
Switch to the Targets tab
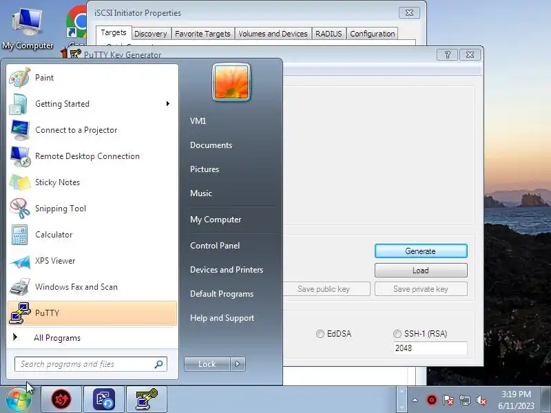[114, 32]
